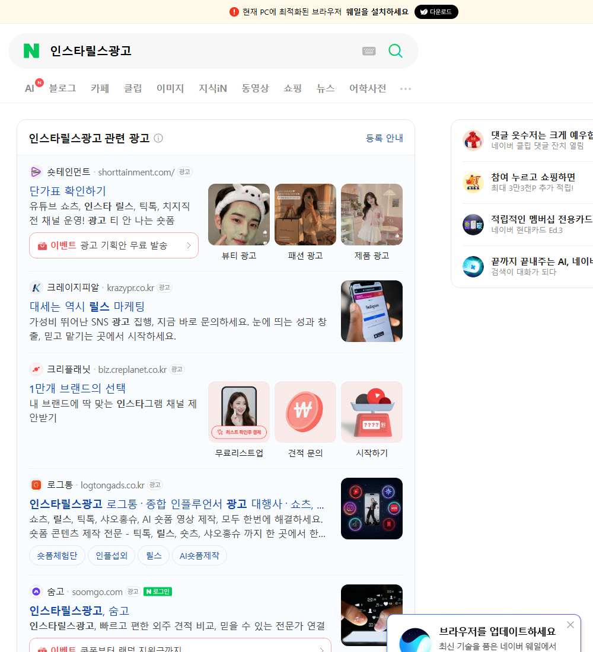Click the green Naver N logo
This screenshot has width=593, height=652.
coord(31,51)
